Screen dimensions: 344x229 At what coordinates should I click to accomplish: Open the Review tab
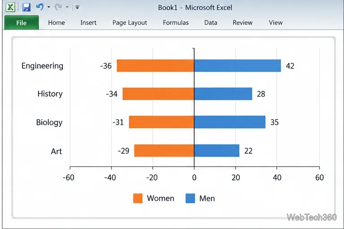[x=243, y=22]
